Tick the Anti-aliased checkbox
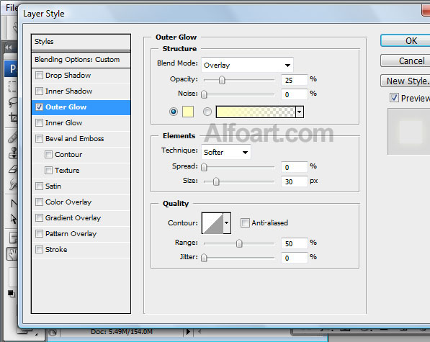This screenshot has height=342, width=430. pos(245,222)
